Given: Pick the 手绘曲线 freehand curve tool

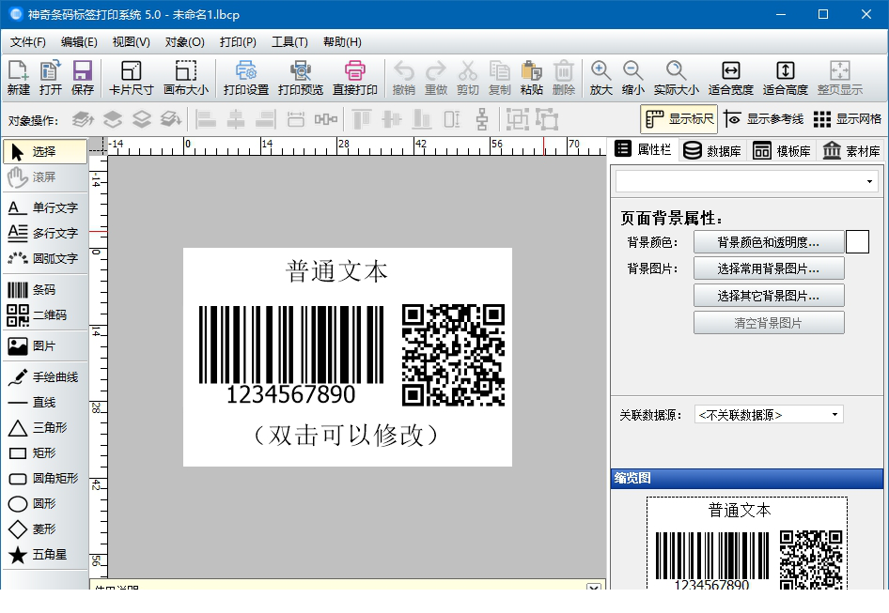Looking at the screenshot, I should 43,377.
